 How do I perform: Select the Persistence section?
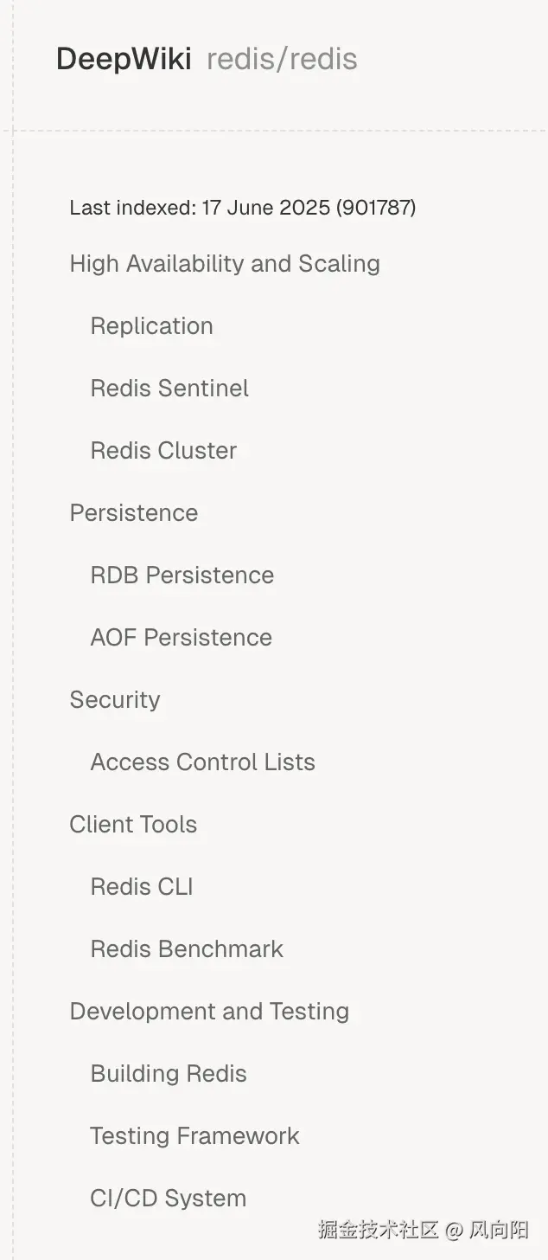tap(134, 512)
